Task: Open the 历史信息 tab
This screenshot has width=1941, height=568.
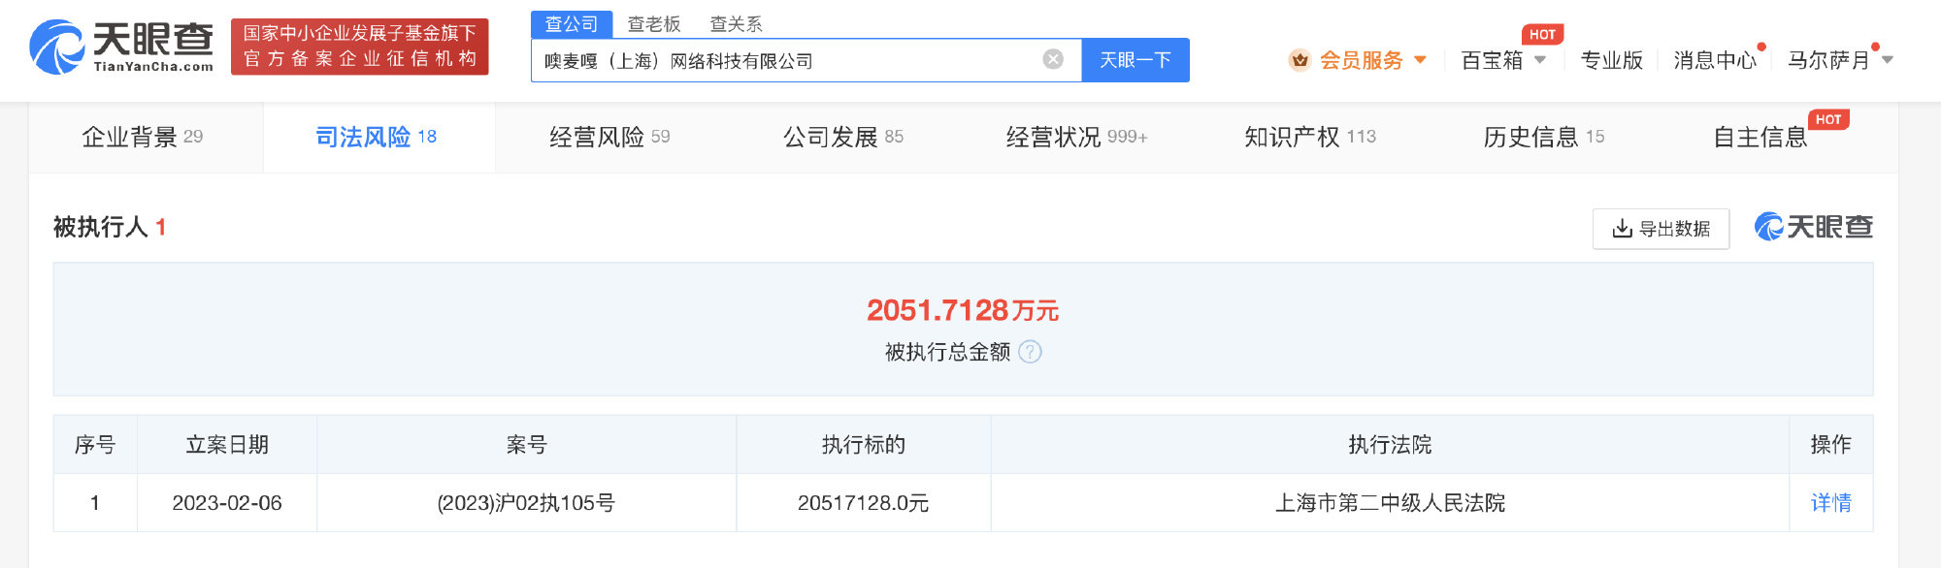Action: [x=1544, y=137]
